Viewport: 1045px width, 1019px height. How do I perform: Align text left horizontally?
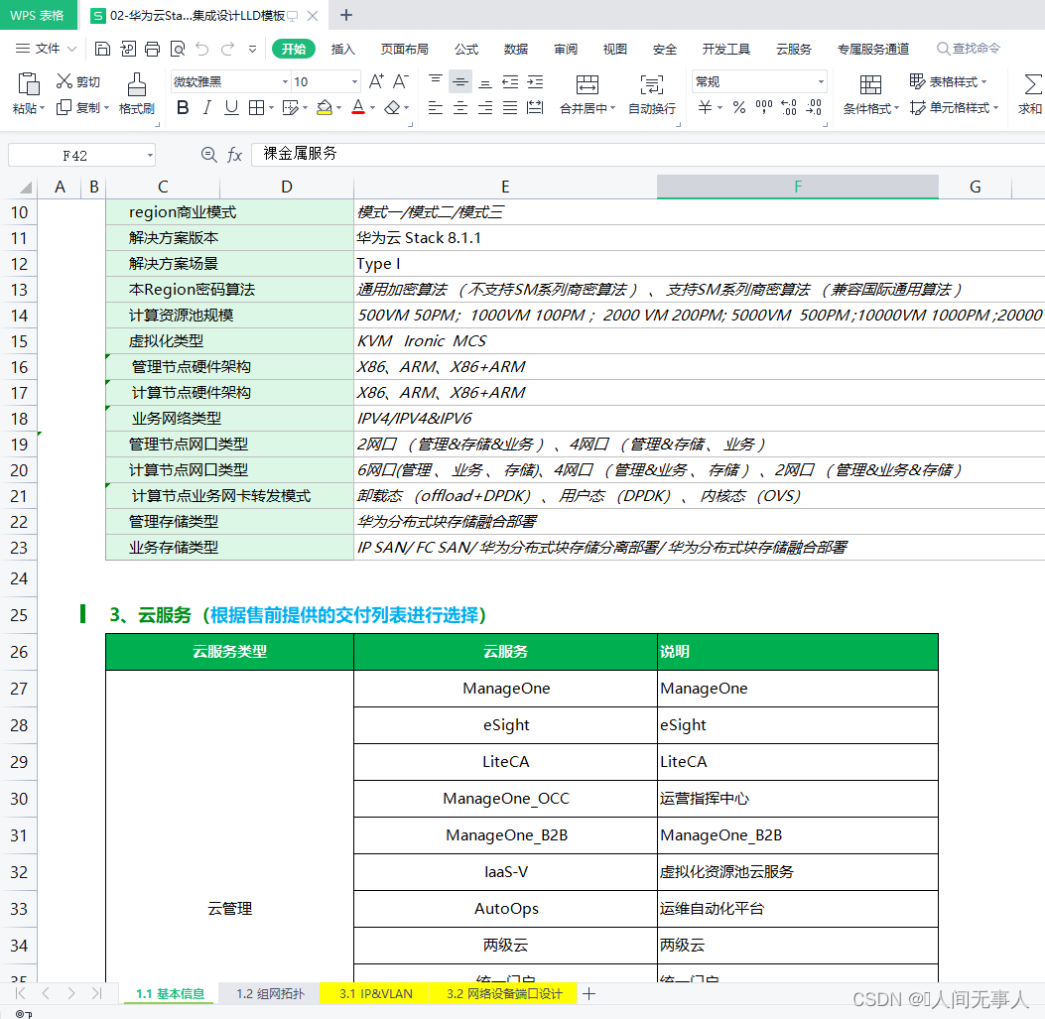click(x=436, y=107)
